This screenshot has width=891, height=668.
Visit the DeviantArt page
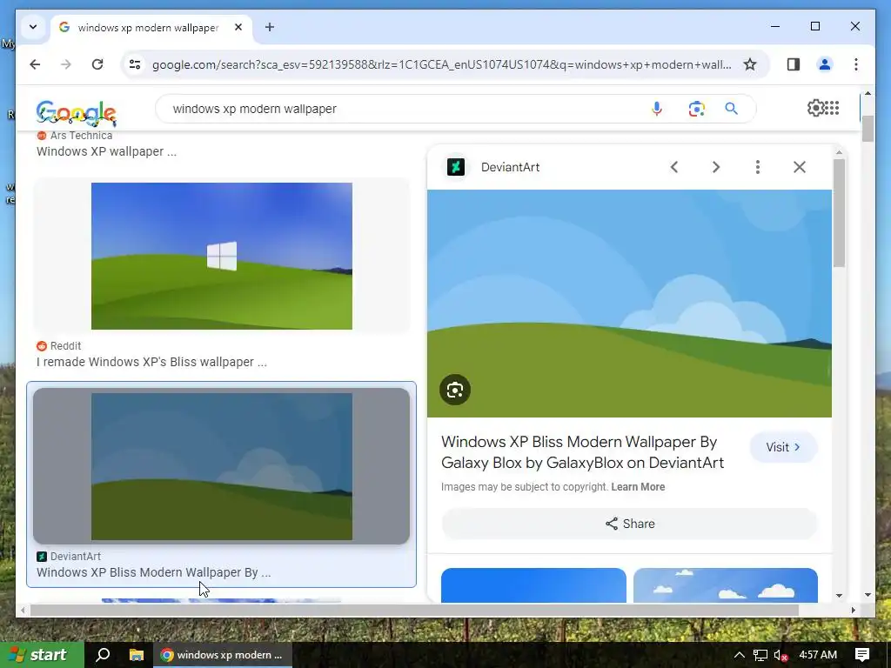[783, 447]
